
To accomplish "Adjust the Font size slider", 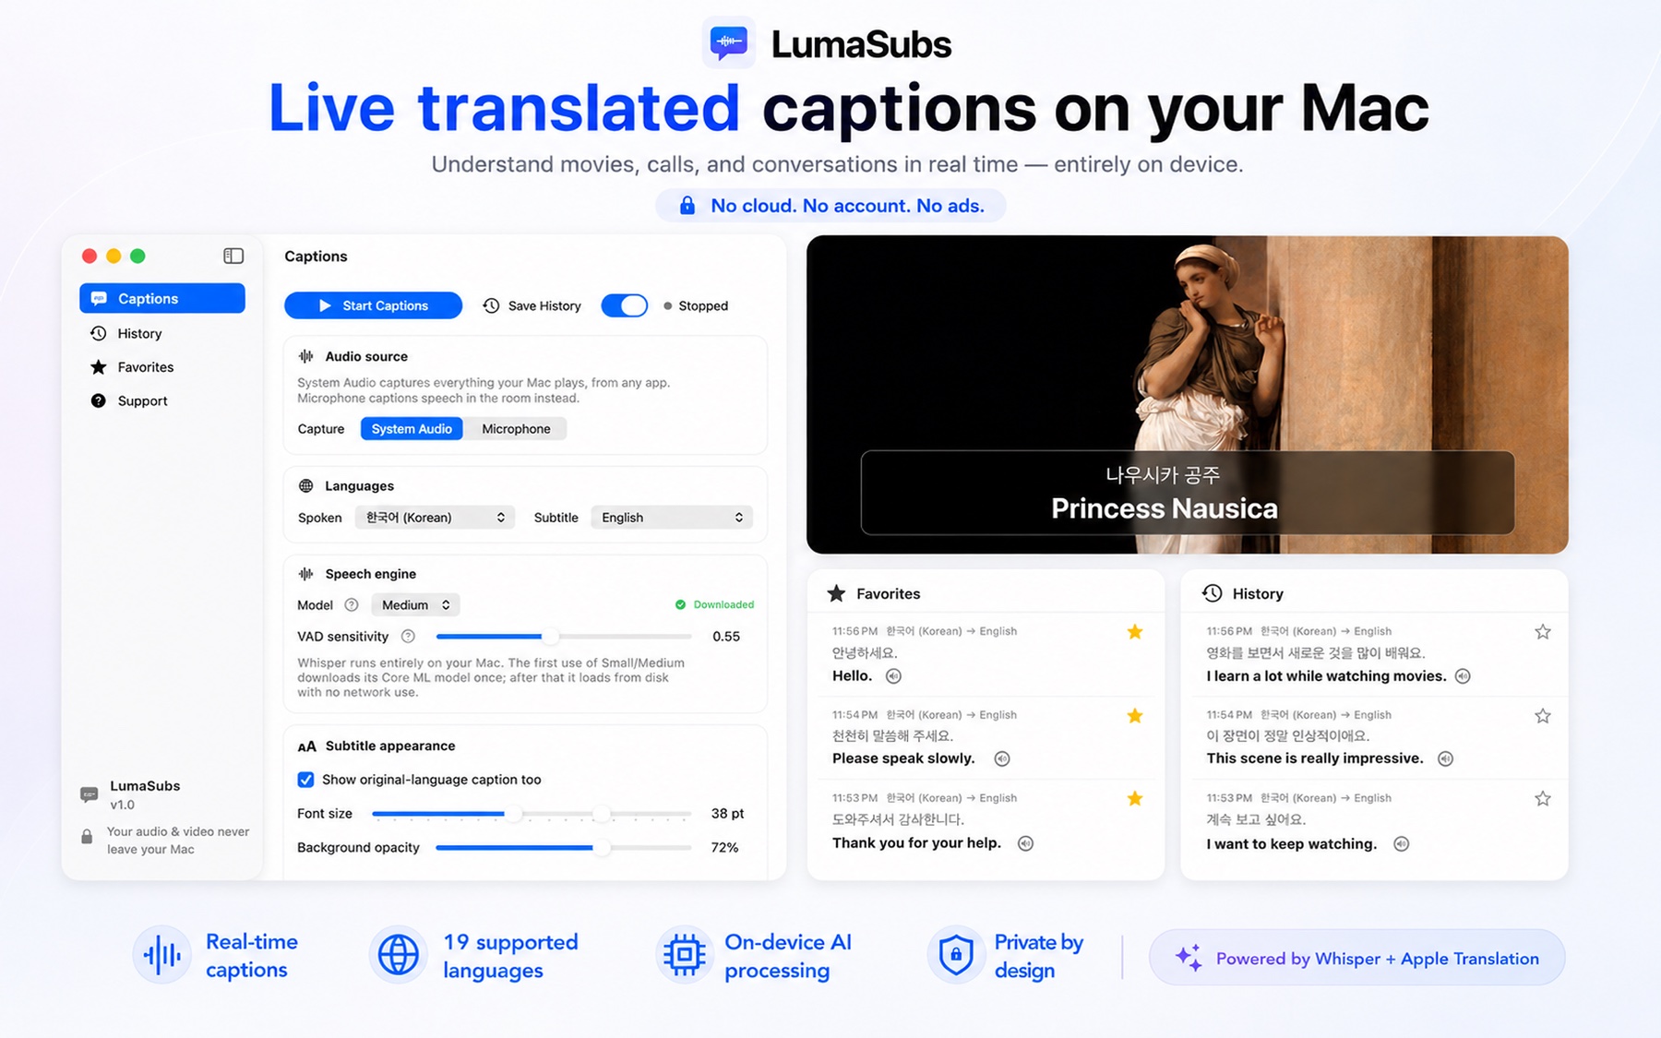I will (x=513, y=814).
